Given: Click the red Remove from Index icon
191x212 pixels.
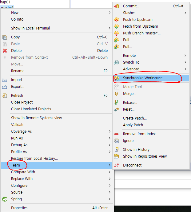Looking at the screenshot, I should [x=116, y=134].
